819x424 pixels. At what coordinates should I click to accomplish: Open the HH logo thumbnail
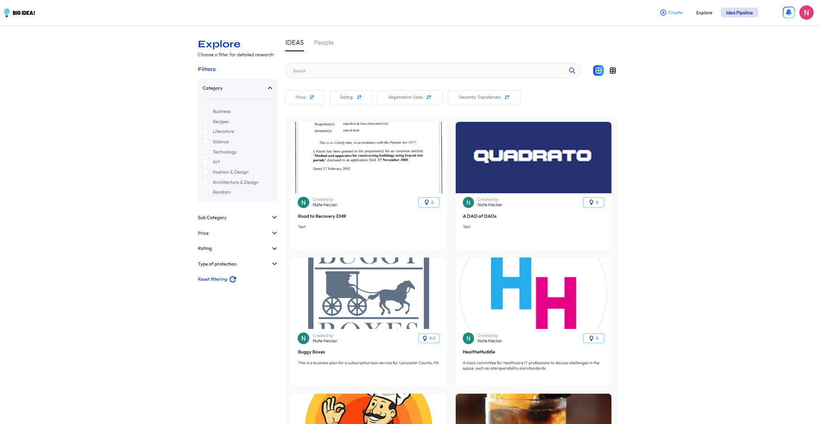[x=533, y=293]
